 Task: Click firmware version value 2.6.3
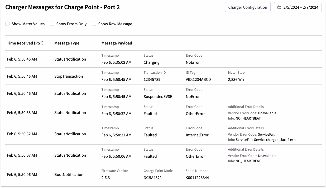(x=106, y=178)
